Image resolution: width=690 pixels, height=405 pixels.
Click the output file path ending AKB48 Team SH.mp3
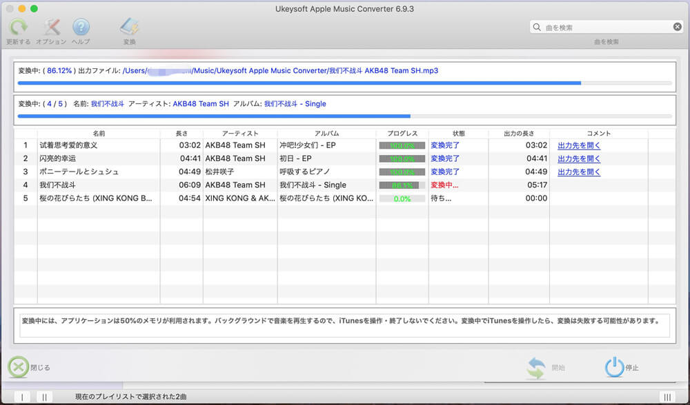click(x=280, y=71)
